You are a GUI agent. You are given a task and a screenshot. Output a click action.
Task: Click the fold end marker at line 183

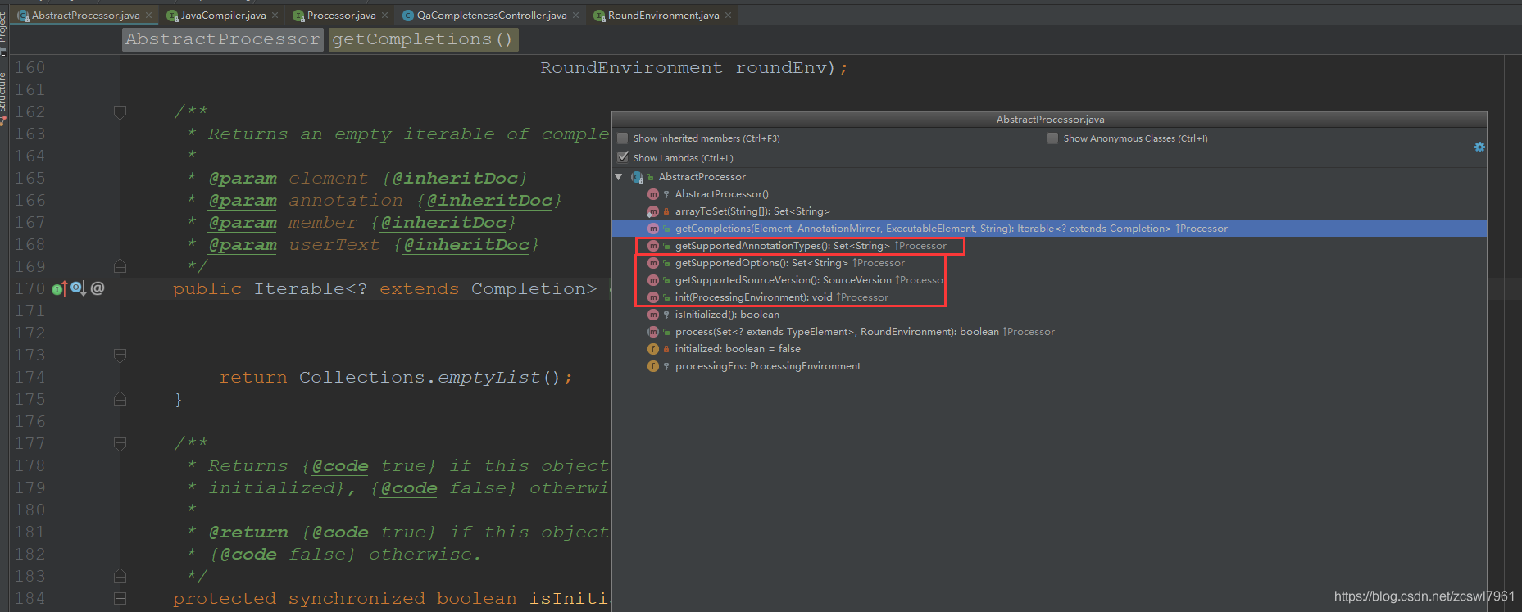[120, 576]
